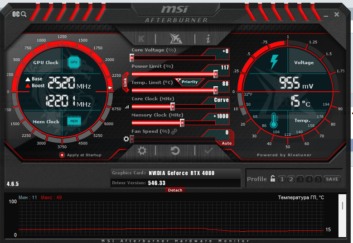
Task: Click the thermometer temperature icon
Action: (274, 121)
